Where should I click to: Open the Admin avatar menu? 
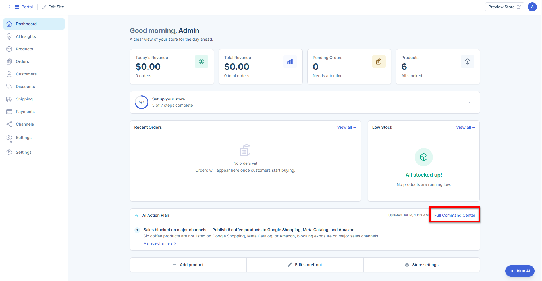(x=532, y=7)
